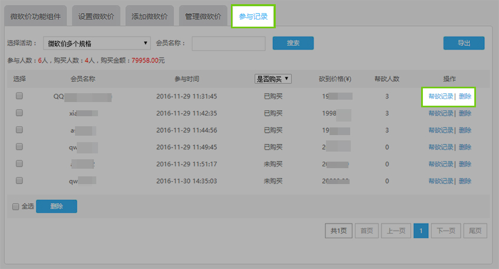Select the checkbox for the 2016-11-30 record
The height and width of the screenshot is (269, 499).
[x=19, y=181]
